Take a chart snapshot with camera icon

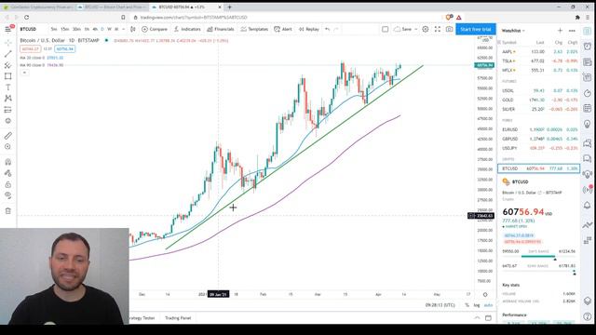449,29
